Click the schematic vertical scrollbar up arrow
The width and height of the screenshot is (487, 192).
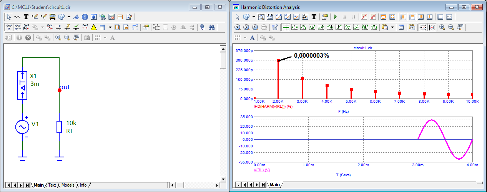pyautogui.click(x=223, y=48)
